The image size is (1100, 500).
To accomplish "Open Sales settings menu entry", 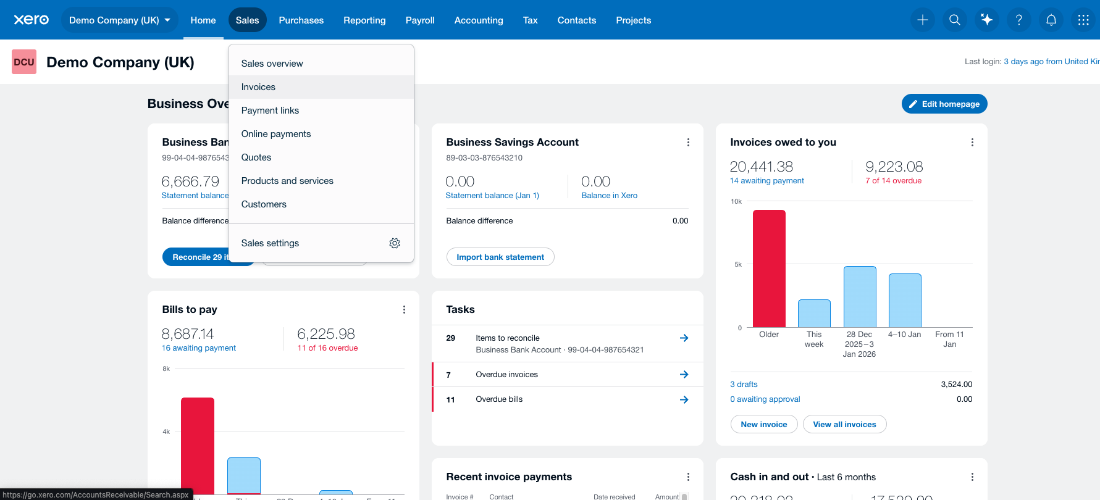I will point(321,243).
